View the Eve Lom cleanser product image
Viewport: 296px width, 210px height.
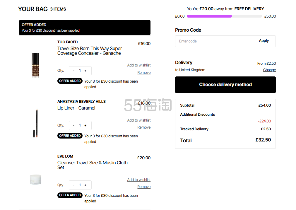tap(35, 179)
